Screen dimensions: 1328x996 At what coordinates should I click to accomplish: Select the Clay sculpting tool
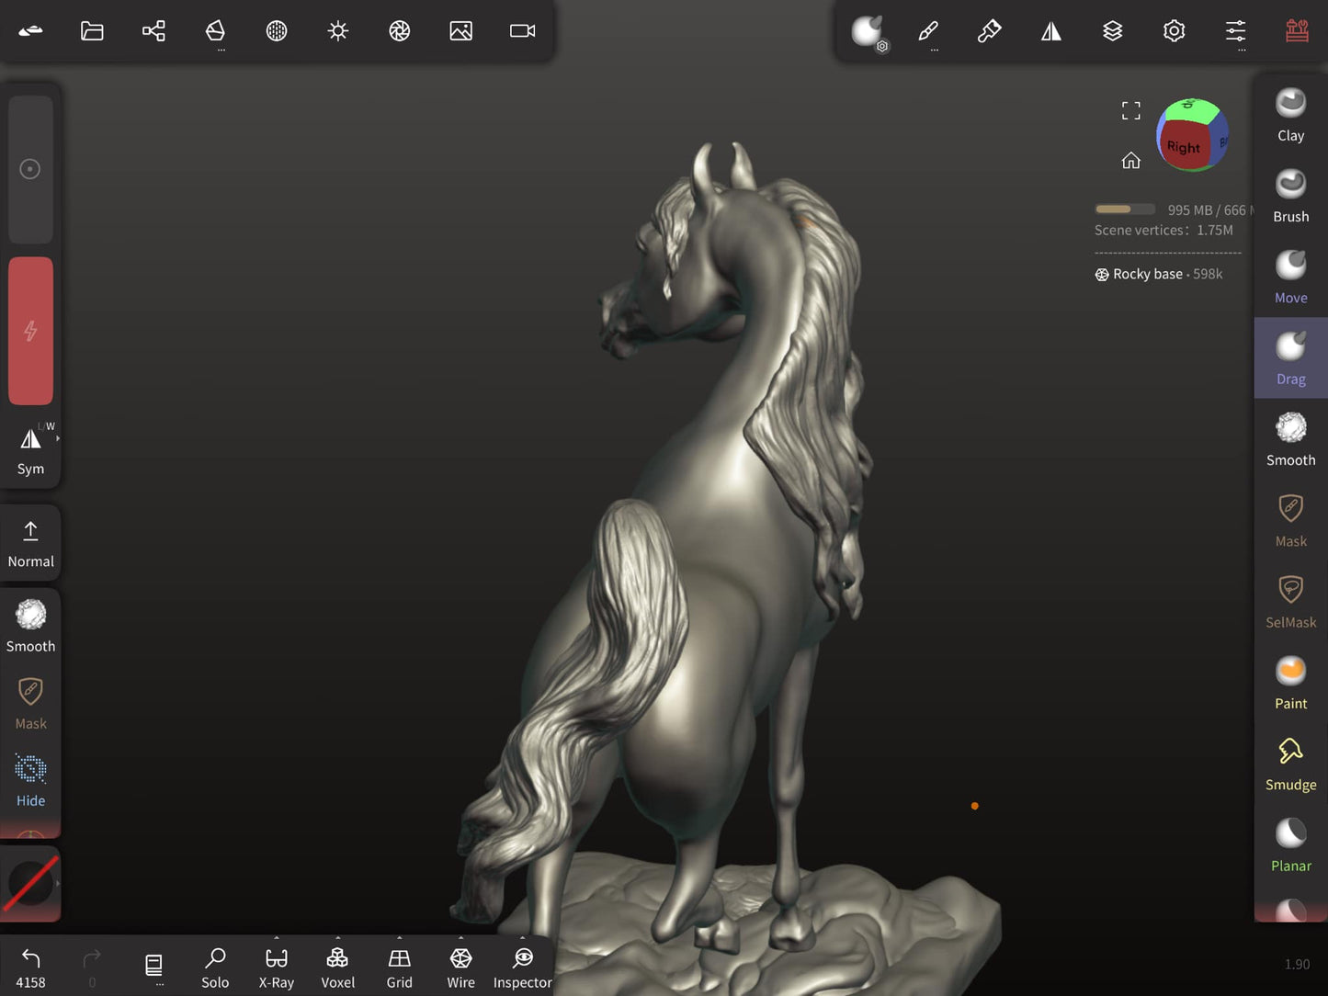coord(1290,115)
